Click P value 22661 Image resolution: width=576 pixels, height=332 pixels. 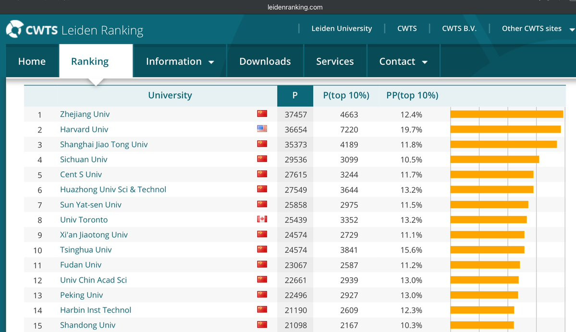296,280
